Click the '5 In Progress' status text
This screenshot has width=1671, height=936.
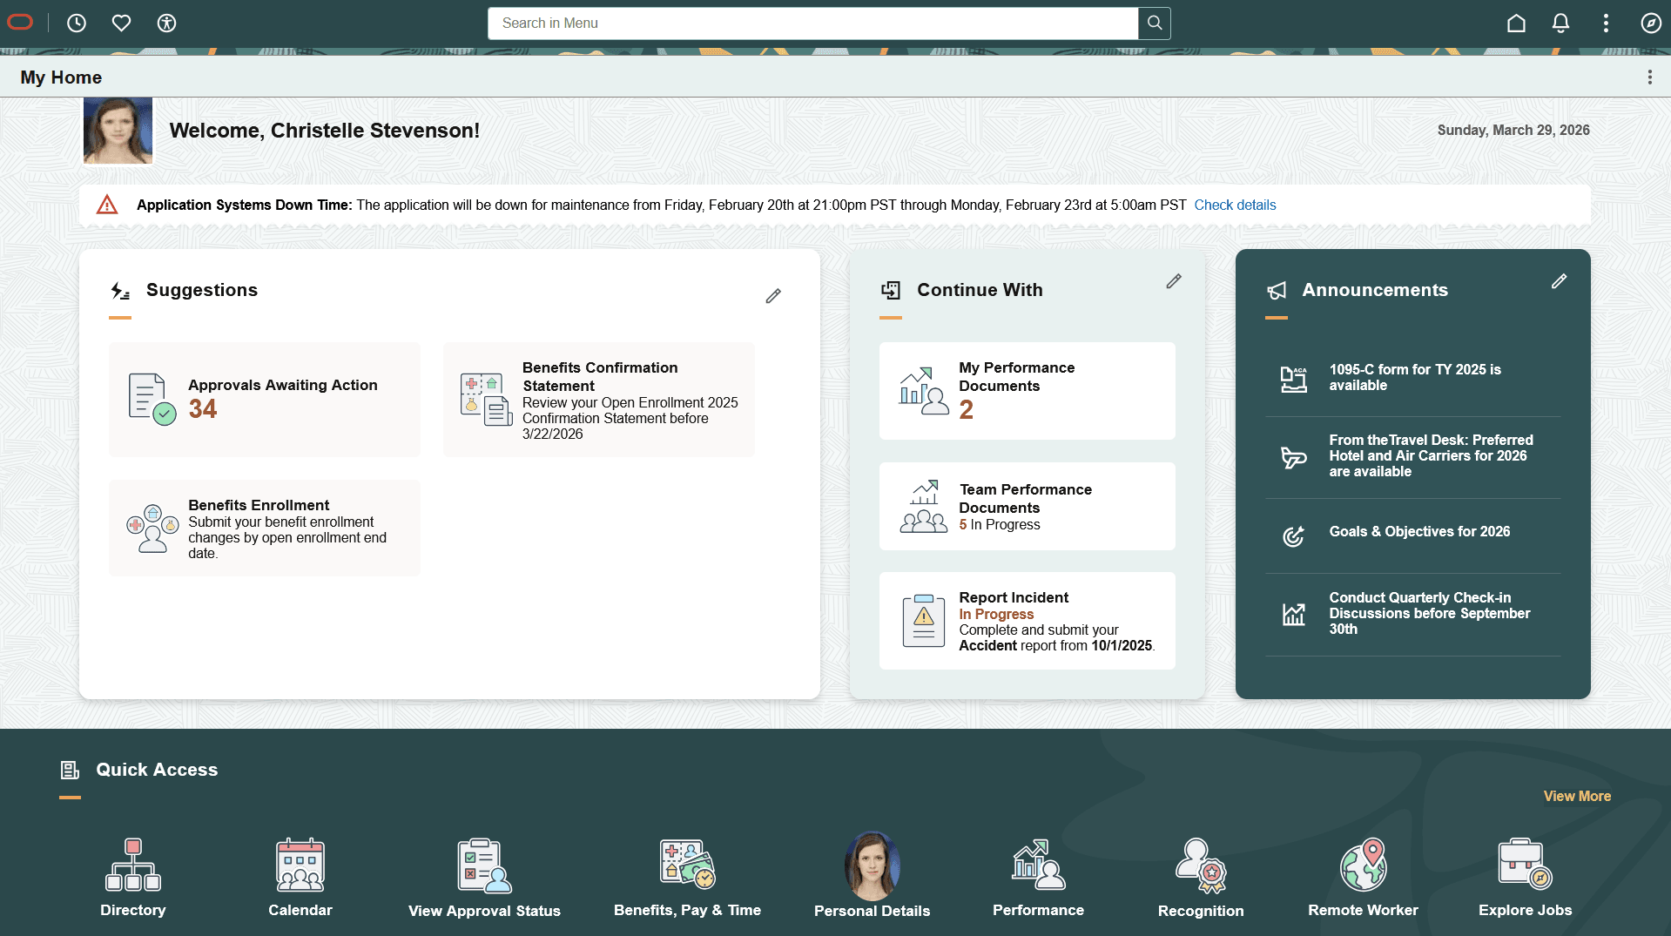1000,524
